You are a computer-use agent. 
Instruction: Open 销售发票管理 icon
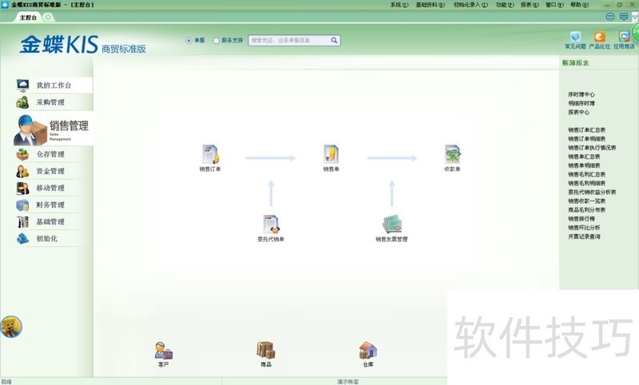pos(391,228)
